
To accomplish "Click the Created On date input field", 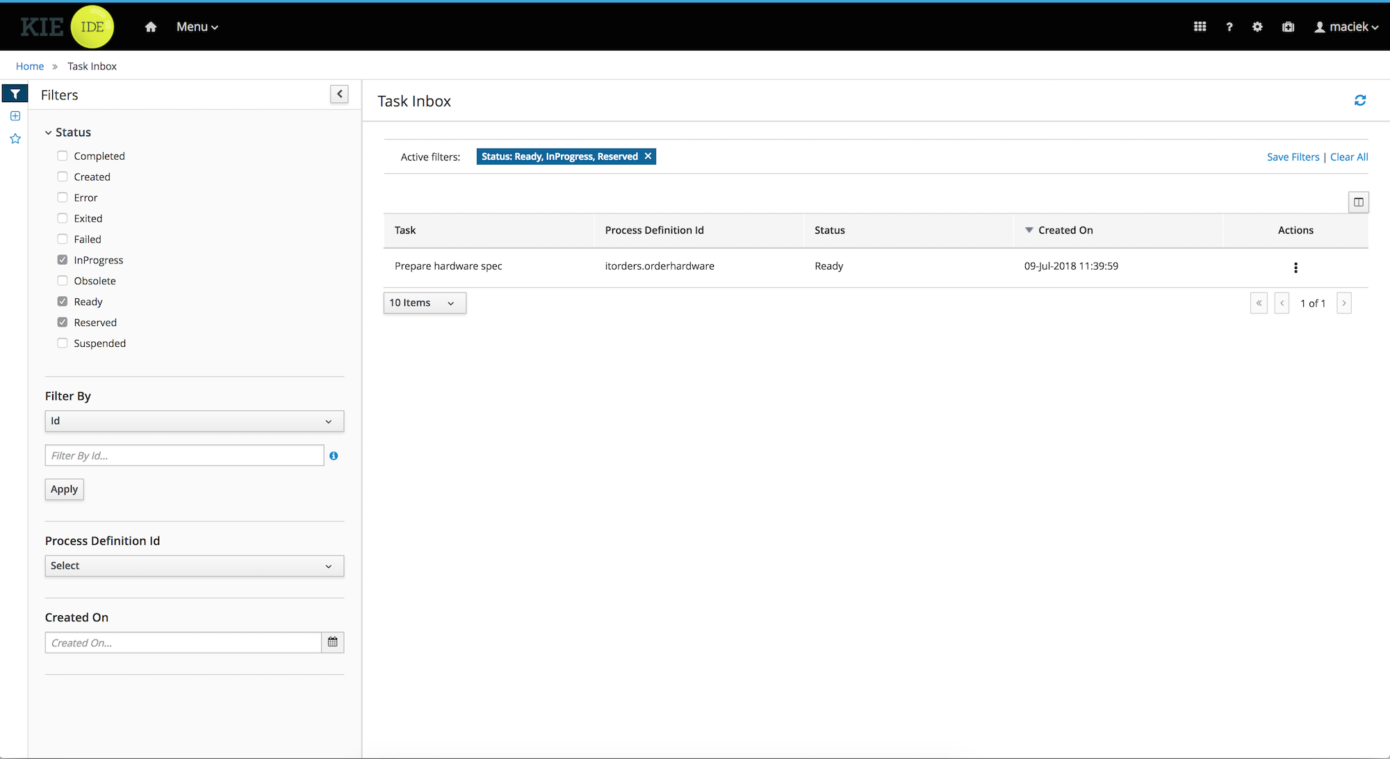I will pyautogui.click(x=183, y=642).
